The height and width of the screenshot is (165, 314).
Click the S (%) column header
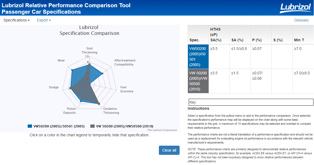point(282,35)
